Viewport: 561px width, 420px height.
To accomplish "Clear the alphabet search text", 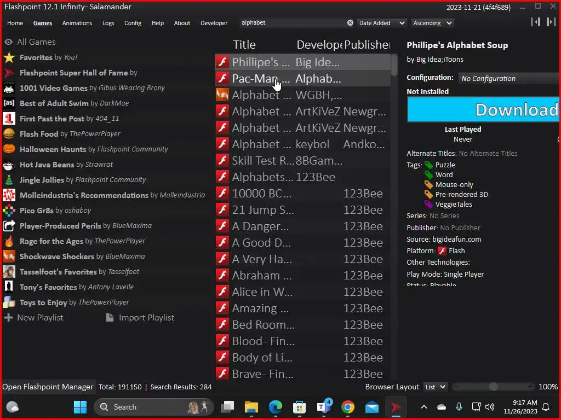I will [x=350, y=23].
